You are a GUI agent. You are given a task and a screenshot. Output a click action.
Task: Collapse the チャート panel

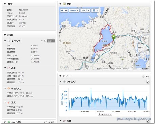[x=60, y=76]
